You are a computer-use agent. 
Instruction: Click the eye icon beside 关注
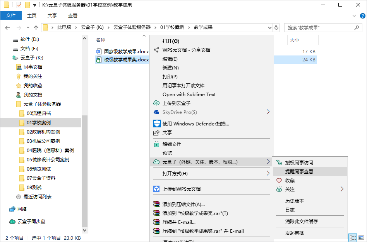[279, 189]
